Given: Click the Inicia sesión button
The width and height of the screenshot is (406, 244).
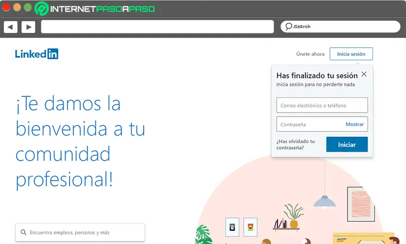Looking at the screenshot, I should pyautogui.click(x=351, y=54).
